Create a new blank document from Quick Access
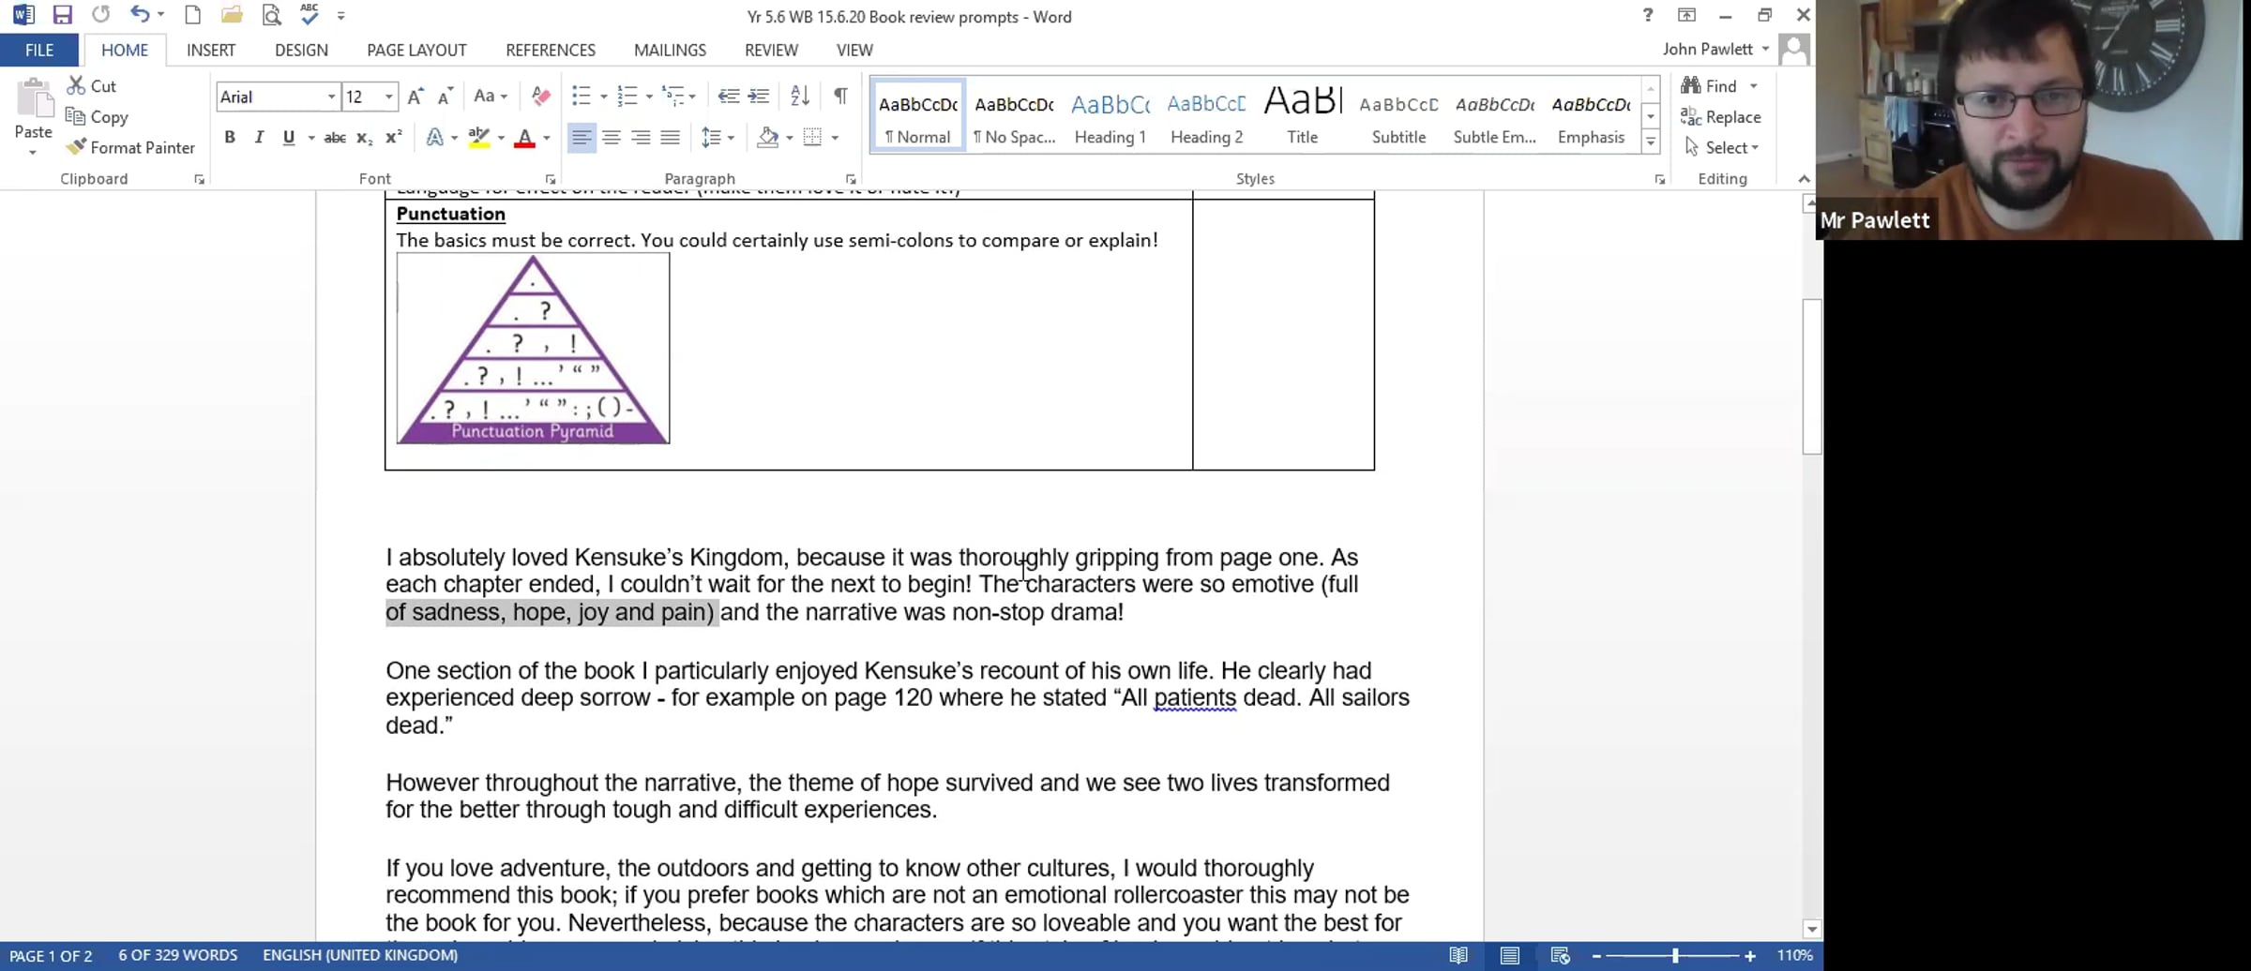This screenshot has width=2251, height=971. [x=192, y=15]
